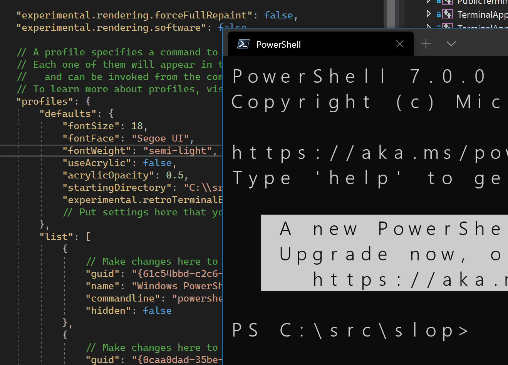Click the PowerShell icon on the terminal tab
This screenshot has width=508, height=365.
243,44
